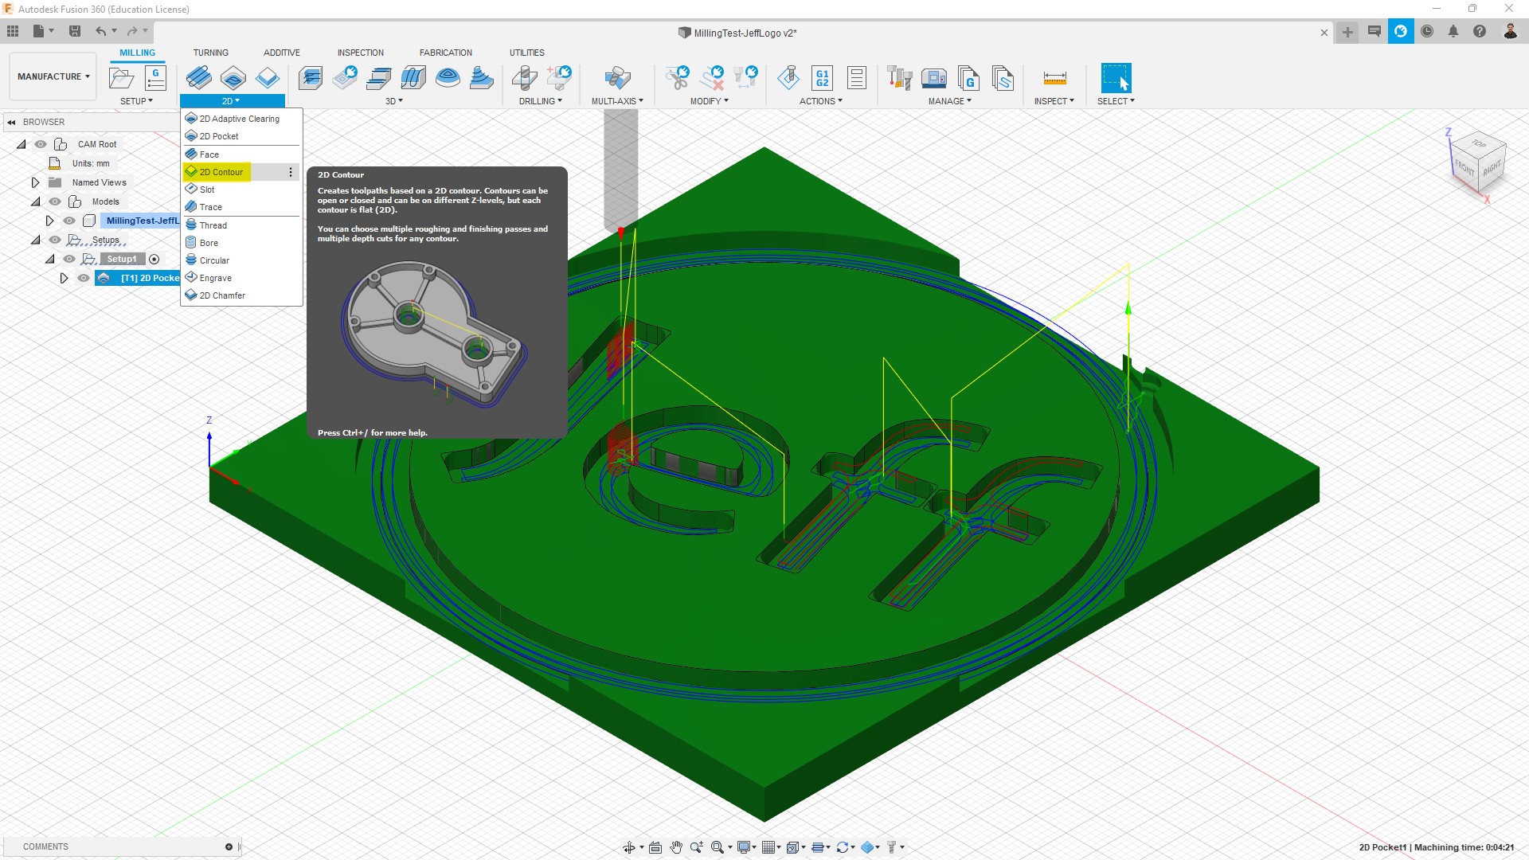Click the Simulate icon in Actions
1529x860 pixels.
tap(788, 78)
